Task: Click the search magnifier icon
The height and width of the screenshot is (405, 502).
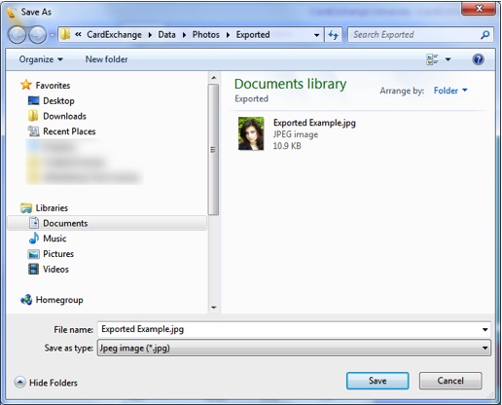Action: click(x=485, y=35)
